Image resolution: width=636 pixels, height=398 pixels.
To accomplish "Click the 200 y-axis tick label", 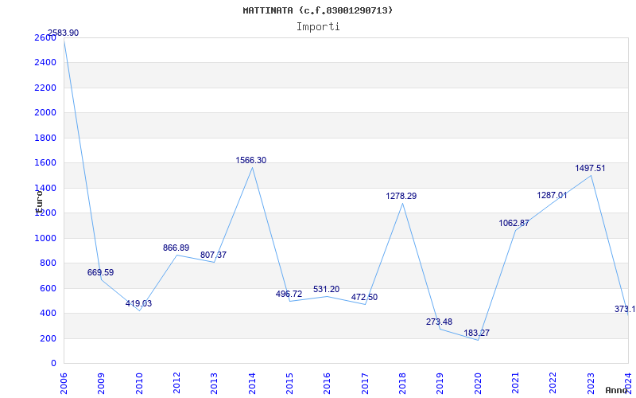I will 48,339.
